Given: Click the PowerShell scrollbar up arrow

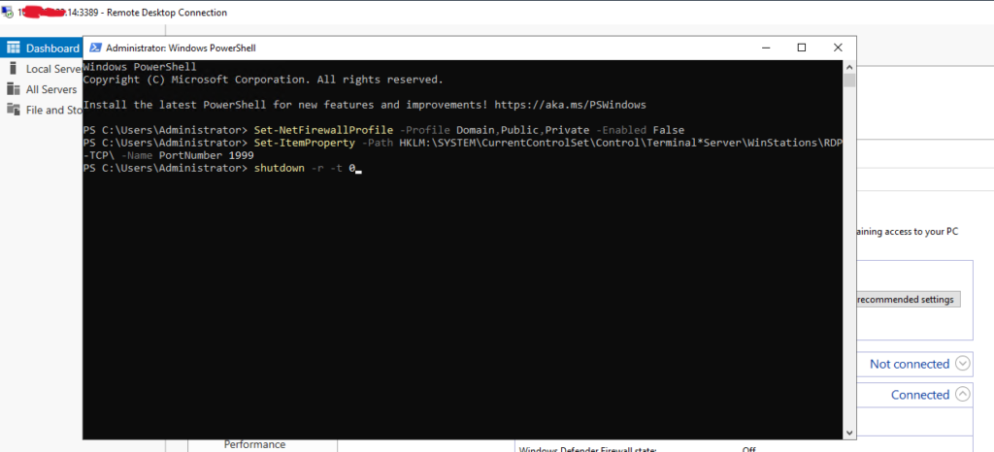Looking at the screenshot, I should pyautogui.click(x=849, y=66).
